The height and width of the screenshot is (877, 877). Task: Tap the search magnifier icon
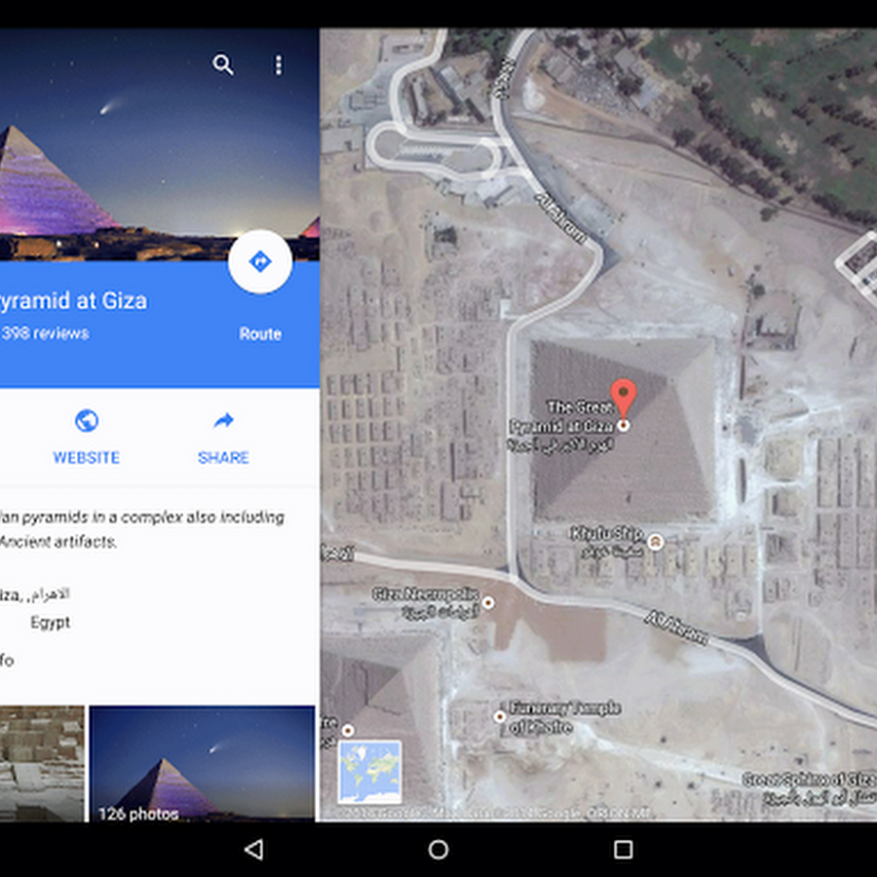(222, 65)
